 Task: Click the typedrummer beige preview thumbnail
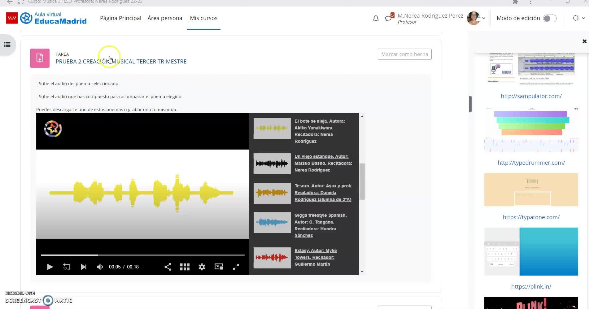531,190
